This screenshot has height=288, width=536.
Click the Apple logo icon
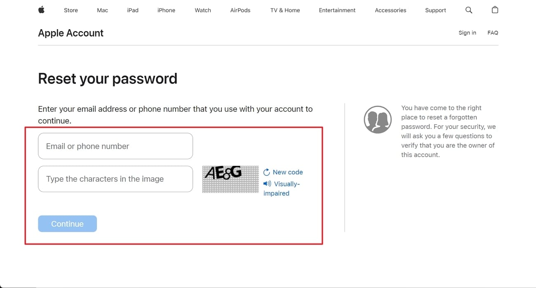pos(41,10)
